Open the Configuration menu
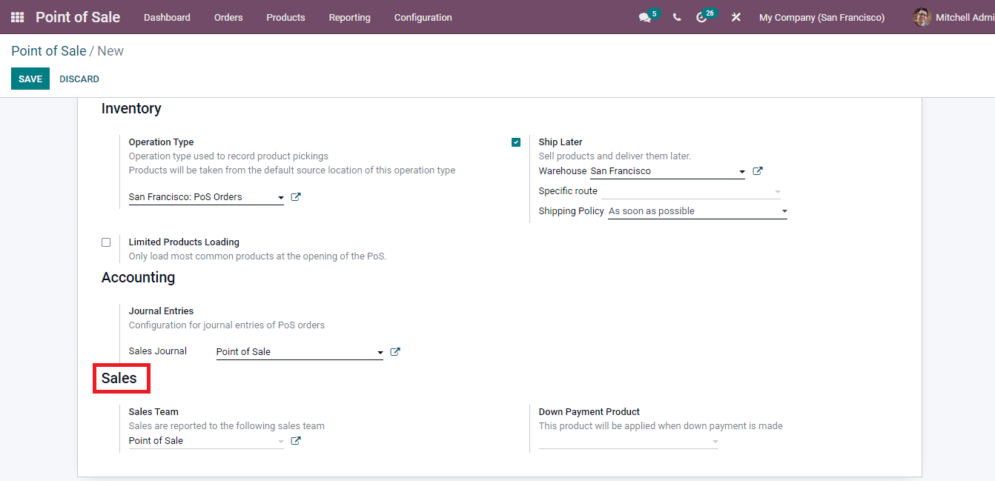Image resolution: width=995 pixels, height=481 pixels. pyautogui.click(x=423, y=17)
